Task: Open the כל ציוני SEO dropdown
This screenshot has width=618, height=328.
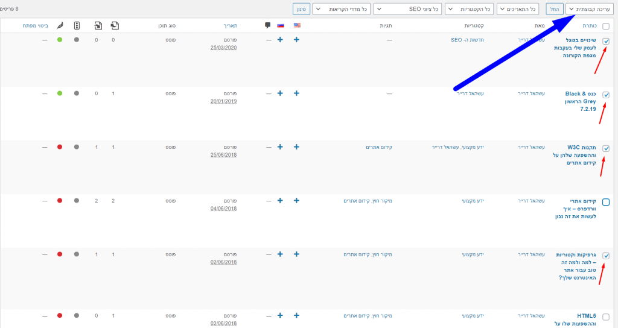Action: coord(407,9)
